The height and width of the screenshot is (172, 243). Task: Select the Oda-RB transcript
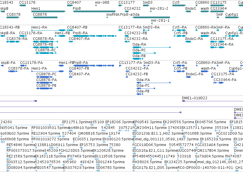point(138,59)
